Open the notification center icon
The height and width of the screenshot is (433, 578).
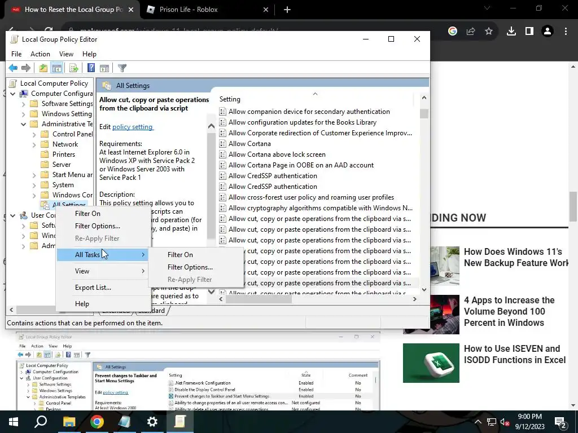pos(561,422)
